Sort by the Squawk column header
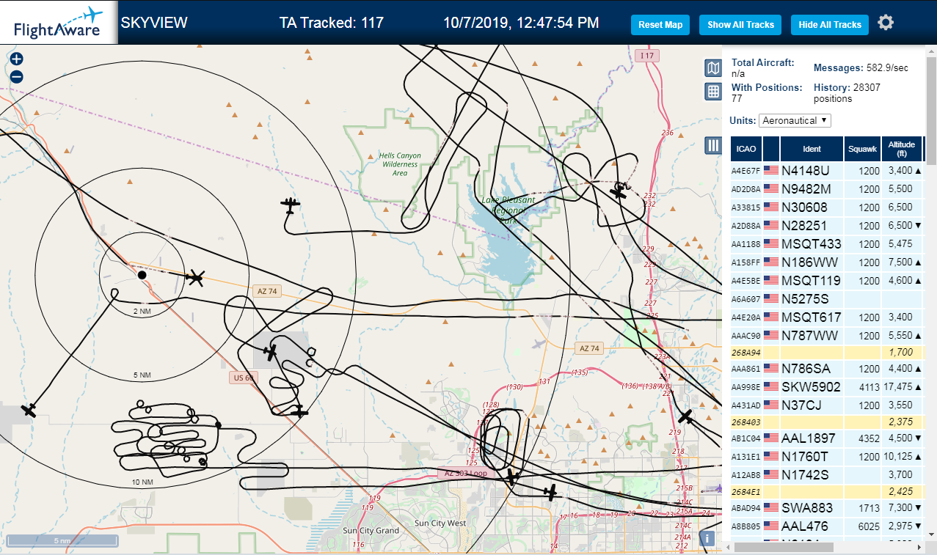 point(862,149)
